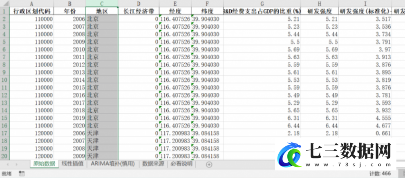Click the 就绪 status indicator
The width and height of the screenshot is (405, 179).
click(x=7, y=174)
